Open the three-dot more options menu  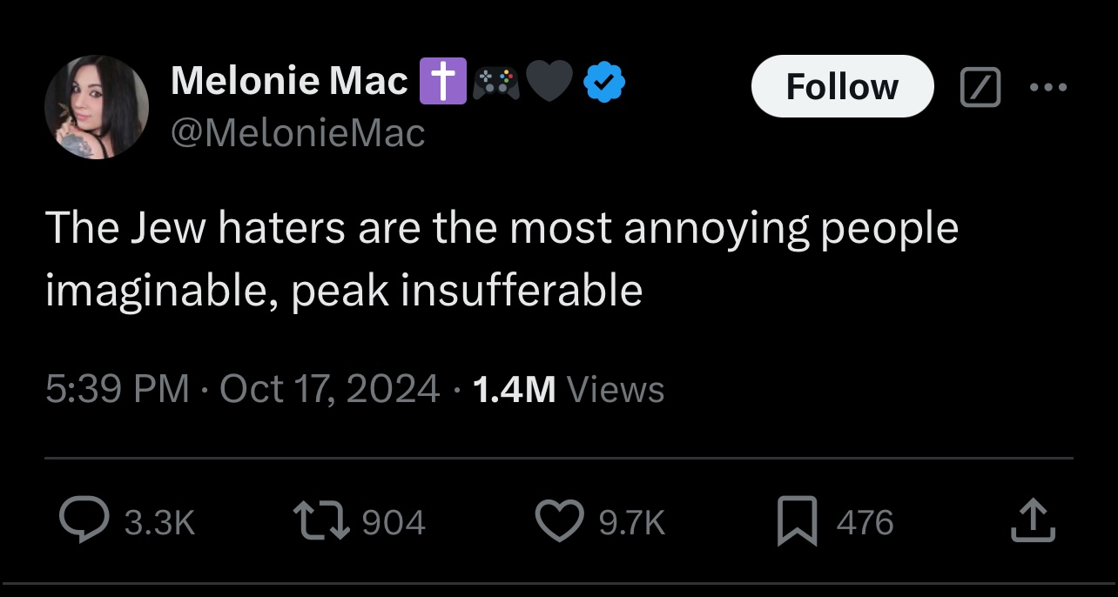tap(1047, 88)
